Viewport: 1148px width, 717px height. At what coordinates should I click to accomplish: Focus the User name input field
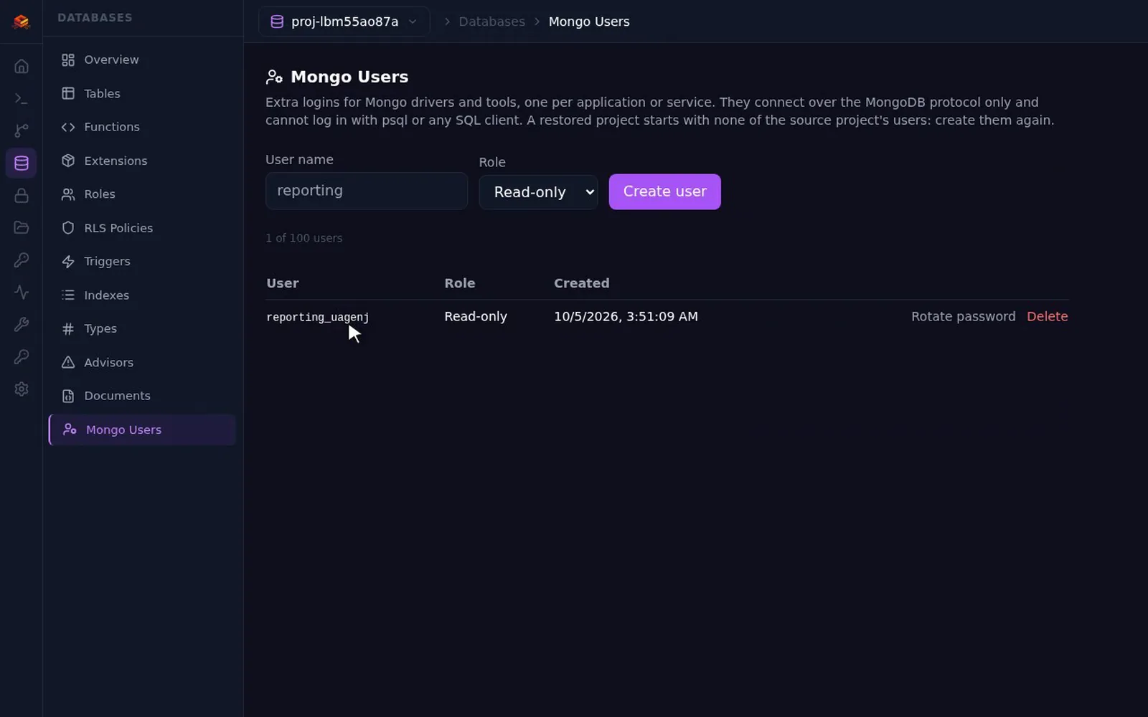(x=367, y=191)
